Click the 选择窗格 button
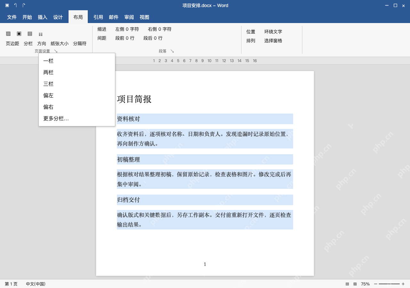 pyautogui.click(x=273, y=41)
